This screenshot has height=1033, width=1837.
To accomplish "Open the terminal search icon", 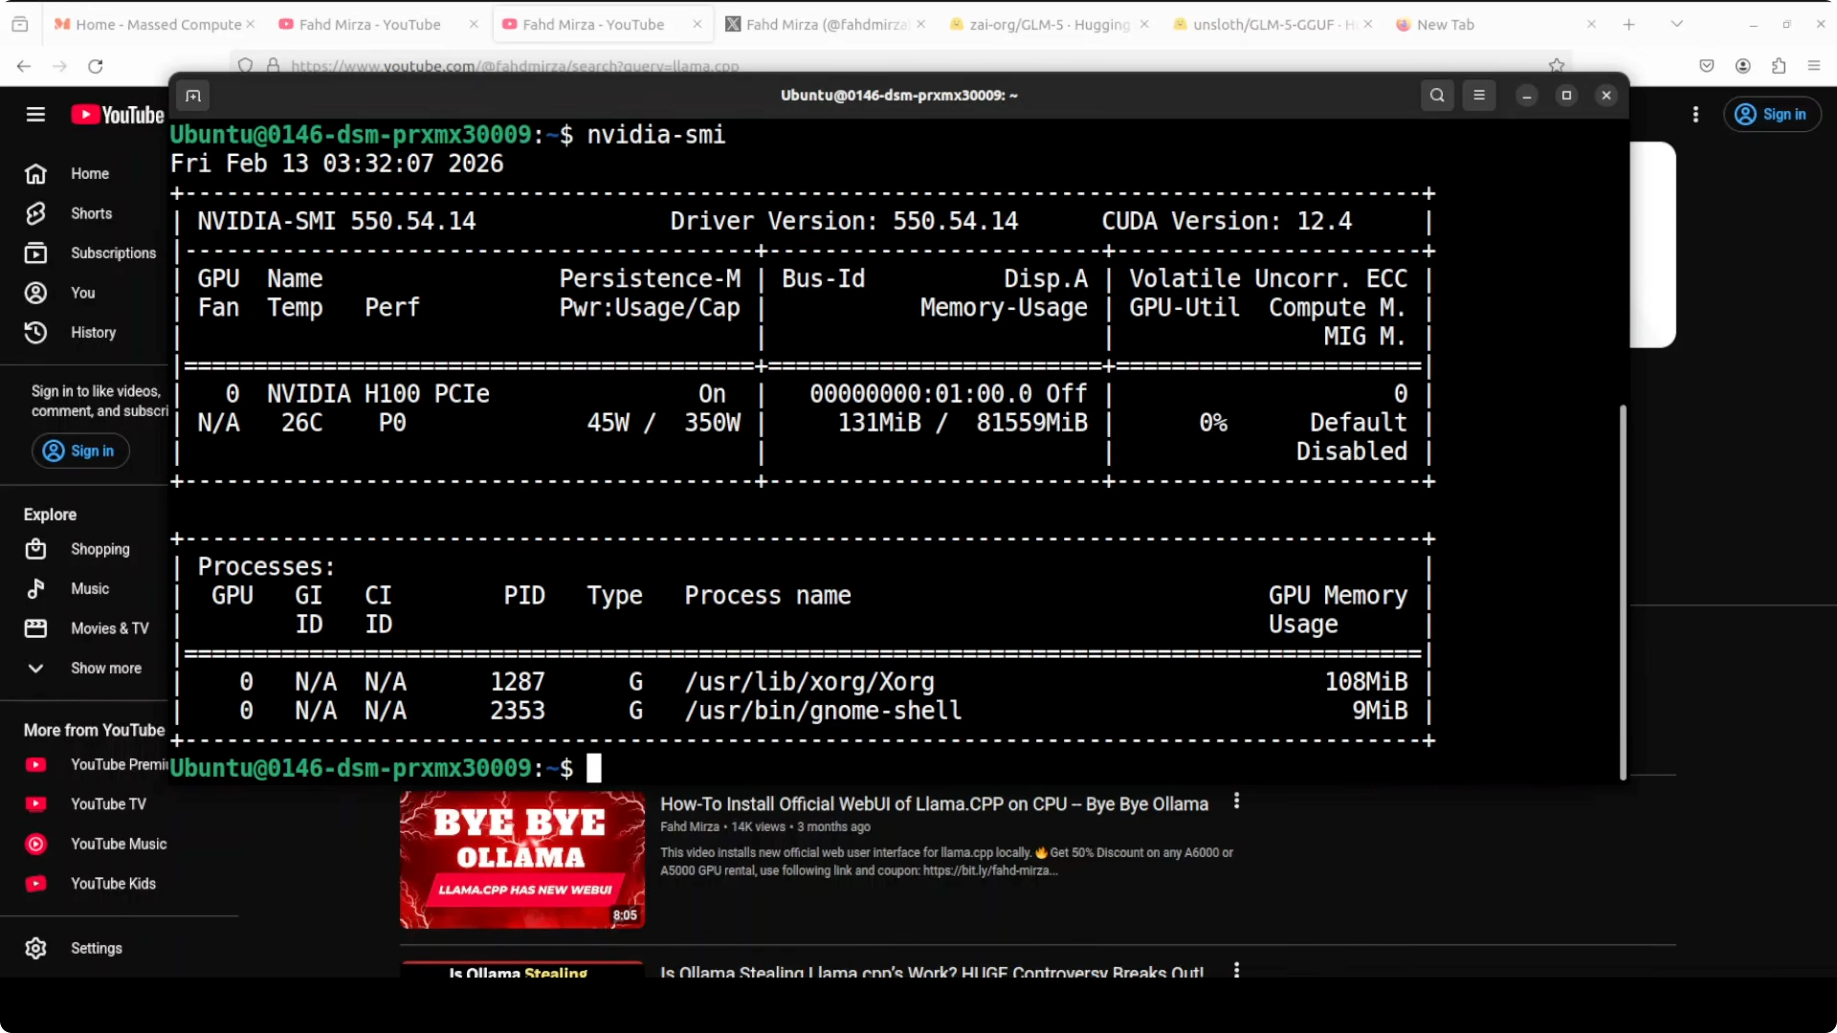I will (1437, 95).
